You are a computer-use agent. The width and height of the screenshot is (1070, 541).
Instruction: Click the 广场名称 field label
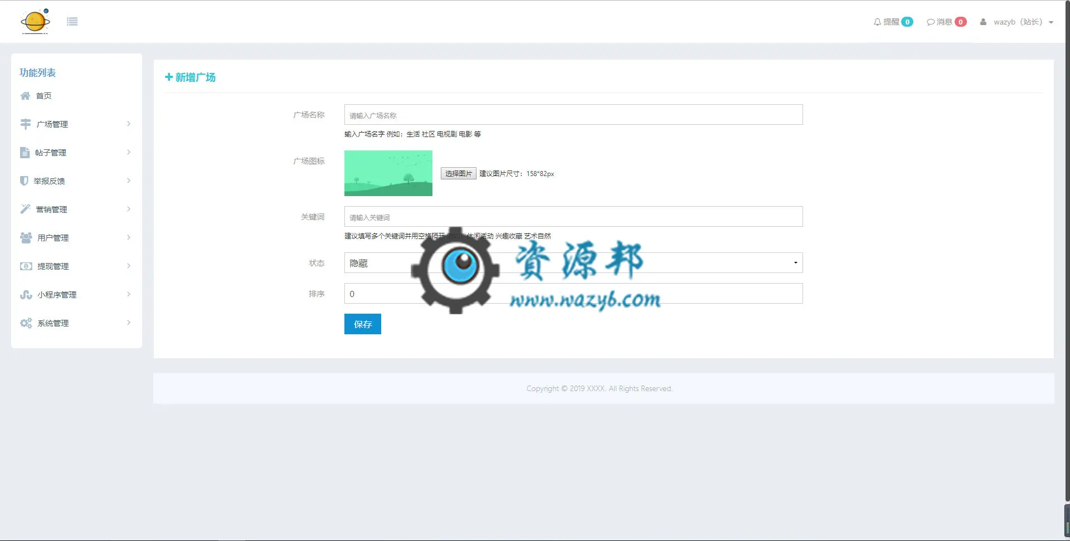[x=309, y=115]
